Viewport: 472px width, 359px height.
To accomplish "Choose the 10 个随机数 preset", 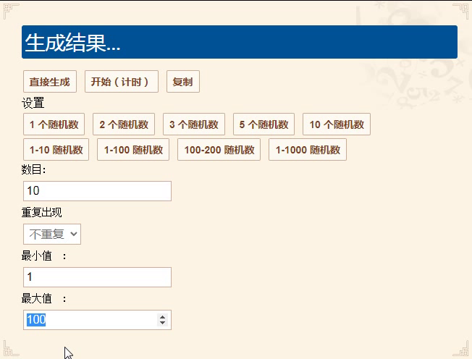I will pyautogui.click(x=337, y=124).
